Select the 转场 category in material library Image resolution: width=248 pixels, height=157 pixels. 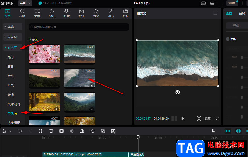pyautogui.click(x=11, y=95)
